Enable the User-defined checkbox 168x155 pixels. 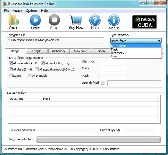click(x=103, y=83)
